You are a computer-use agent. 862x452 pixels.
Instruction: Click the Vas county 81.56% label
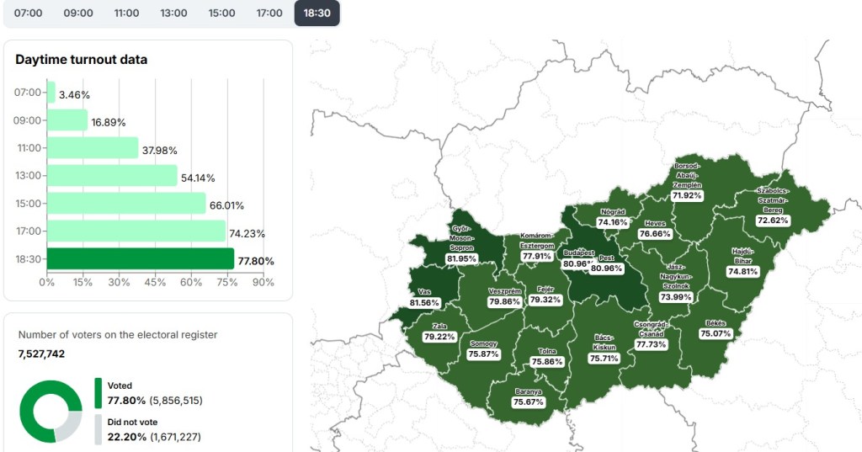[423, 302]
